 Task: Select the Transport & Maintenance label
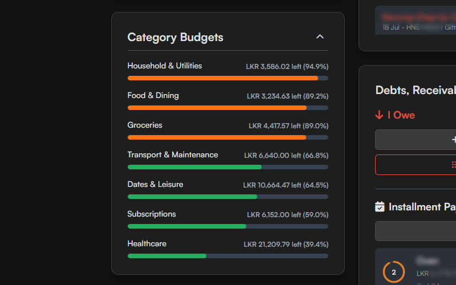[173, 154]
